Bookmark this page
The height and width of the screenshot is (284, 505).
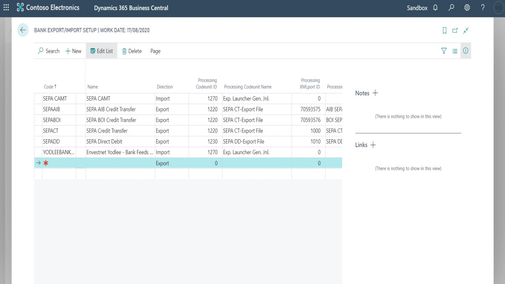tap(445, 30)
